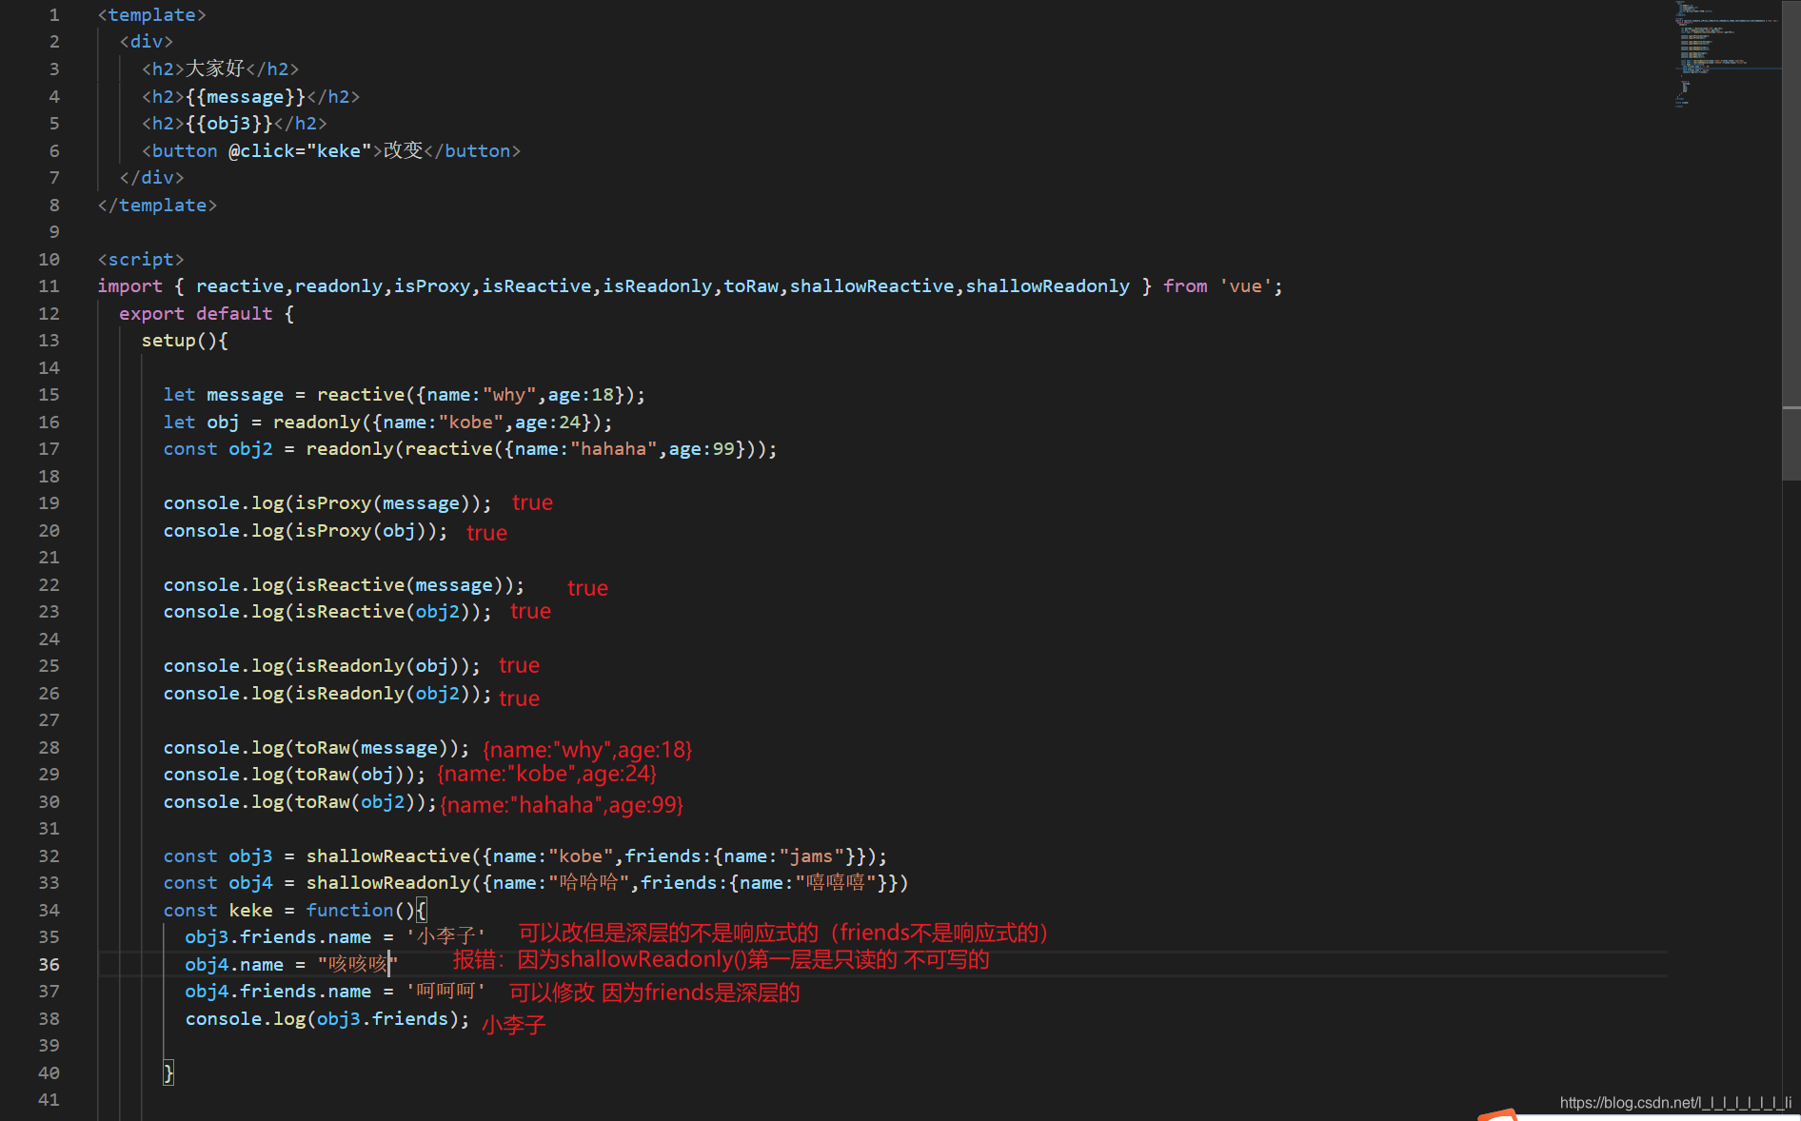Click 'const keke = function' on line 34
The width and height of the screenshot is (1801, 1121).
click(x=279, y=910)
